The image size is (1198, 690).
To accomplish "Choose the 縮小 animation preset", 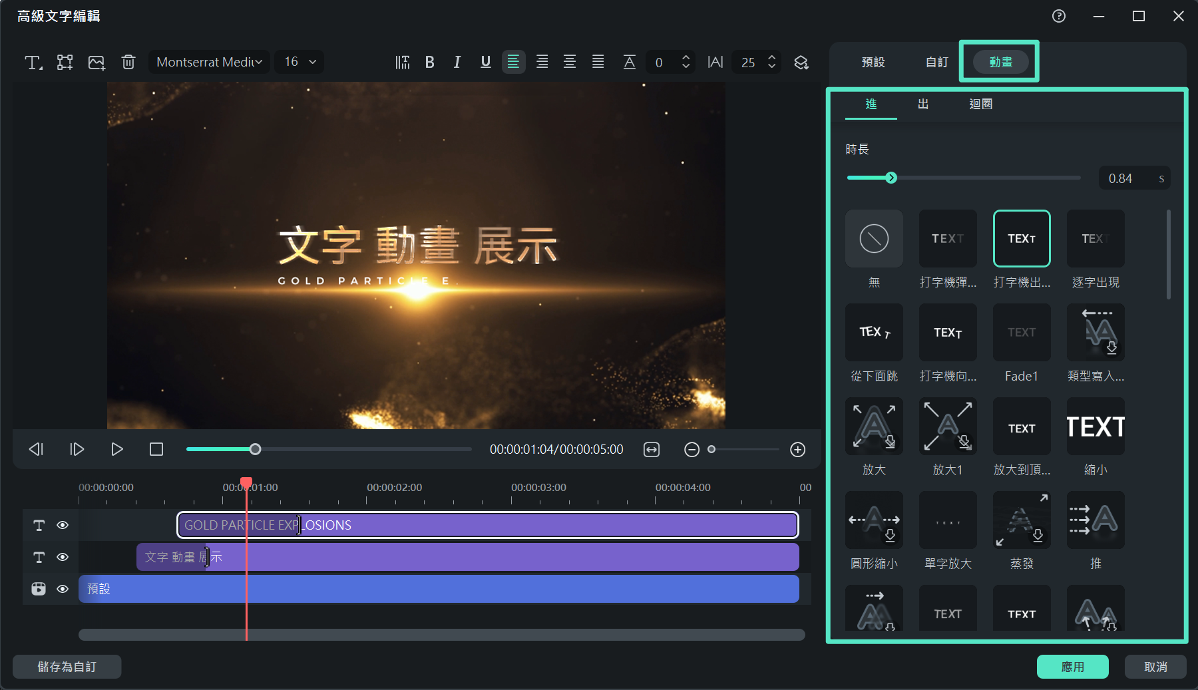I will pyautogui.click(x=1096, y=427).
